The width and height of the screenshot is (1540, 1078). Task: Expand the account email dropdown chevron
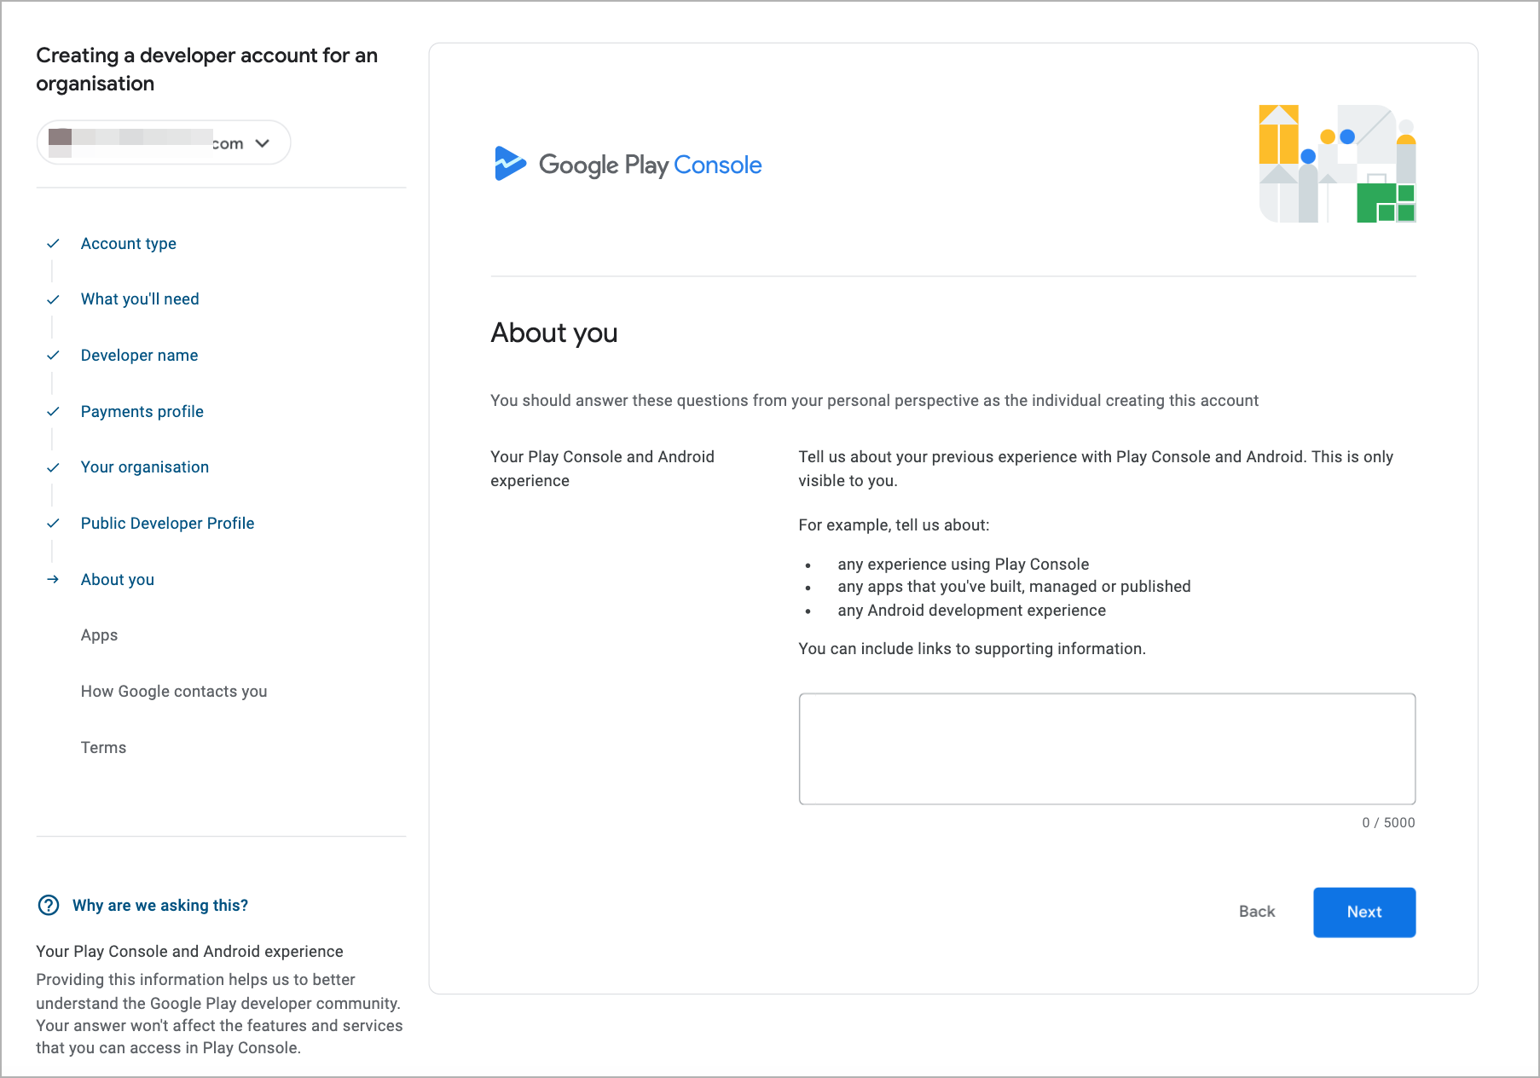click(x=263, y=143)
